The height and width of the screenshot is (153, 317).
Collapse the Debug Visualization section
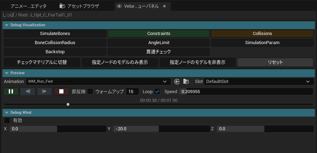7,25
